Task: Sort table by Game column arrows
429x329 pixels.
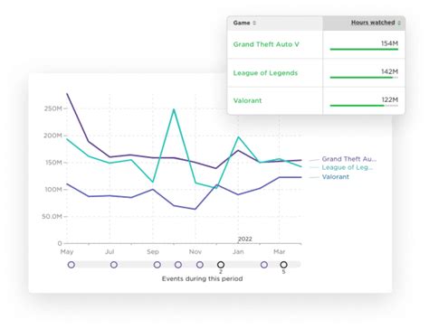Action: coord(254,23)
